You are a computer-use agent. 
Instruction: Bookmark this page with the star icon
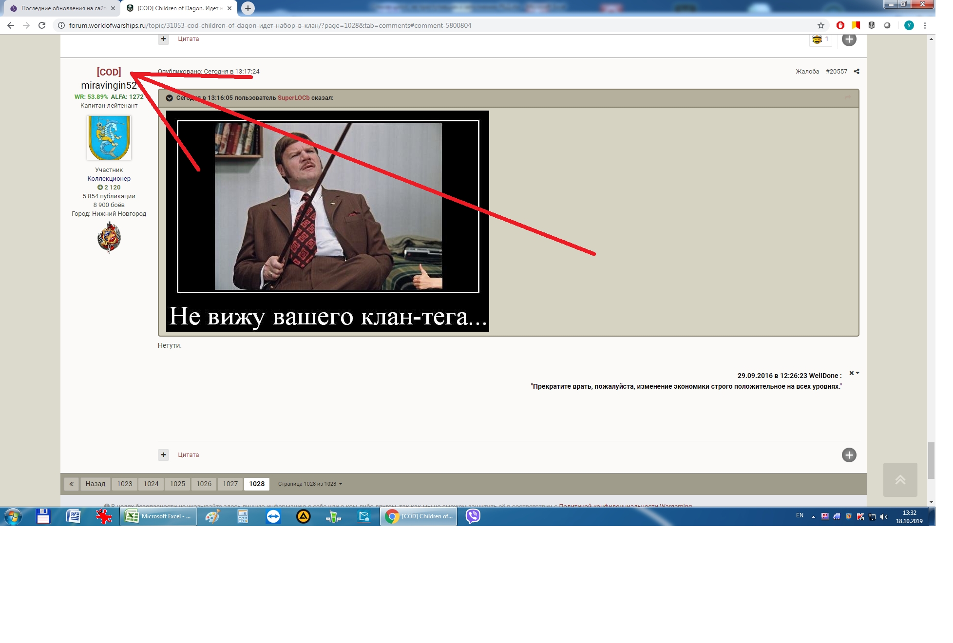[821, 25]
